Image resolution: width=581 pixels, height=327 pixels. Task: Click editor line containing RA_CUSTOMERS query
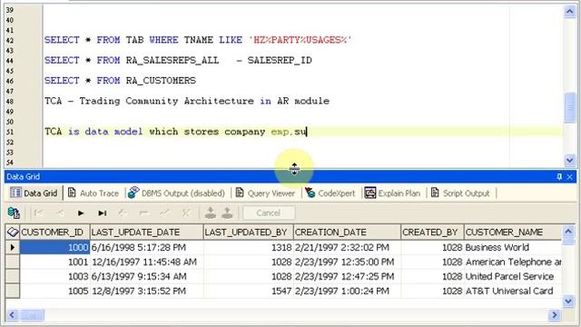tap(120, 81)
